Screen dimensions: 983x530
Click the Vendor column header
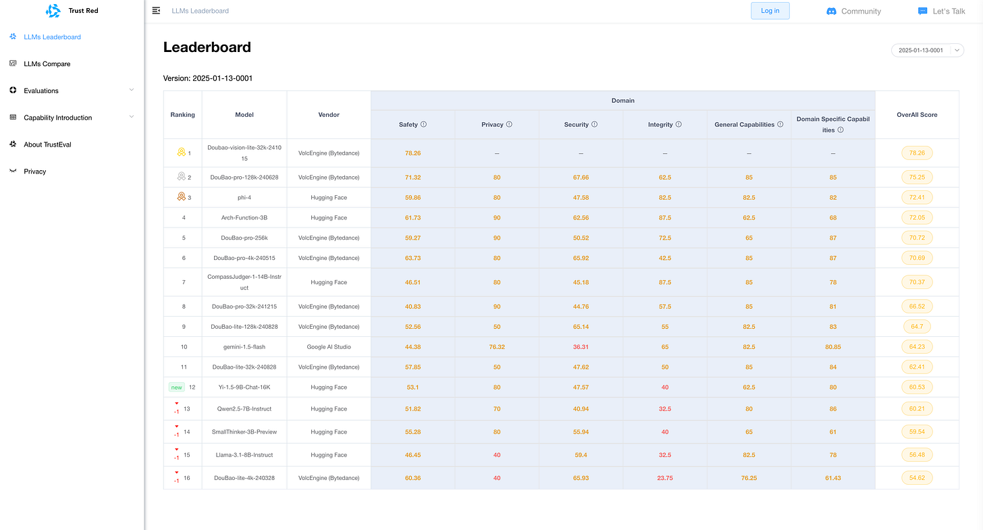(x=329, y=115)
